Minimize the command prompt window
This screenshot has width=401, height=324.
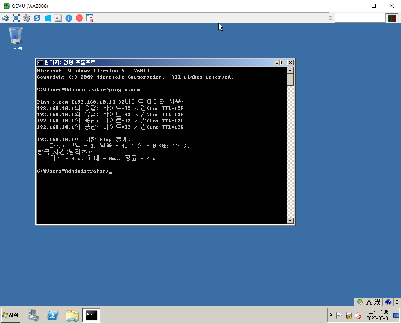tap(277, 63)
